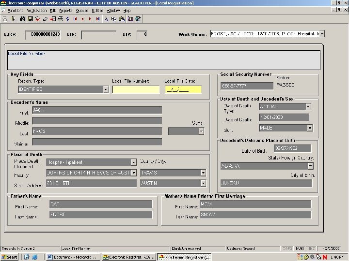Viewport: 349px width, 261px height.
Task: Click the Street Address field
Action: click(92, 183)
